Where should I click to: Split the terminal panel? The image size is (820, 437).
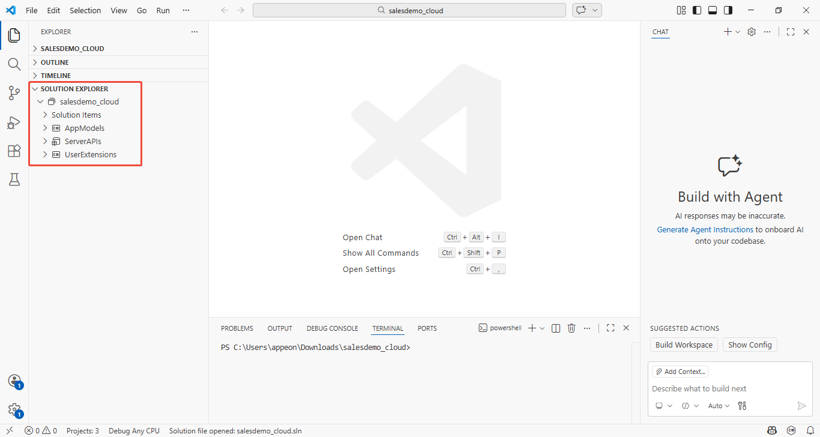(x=556, y=328)
